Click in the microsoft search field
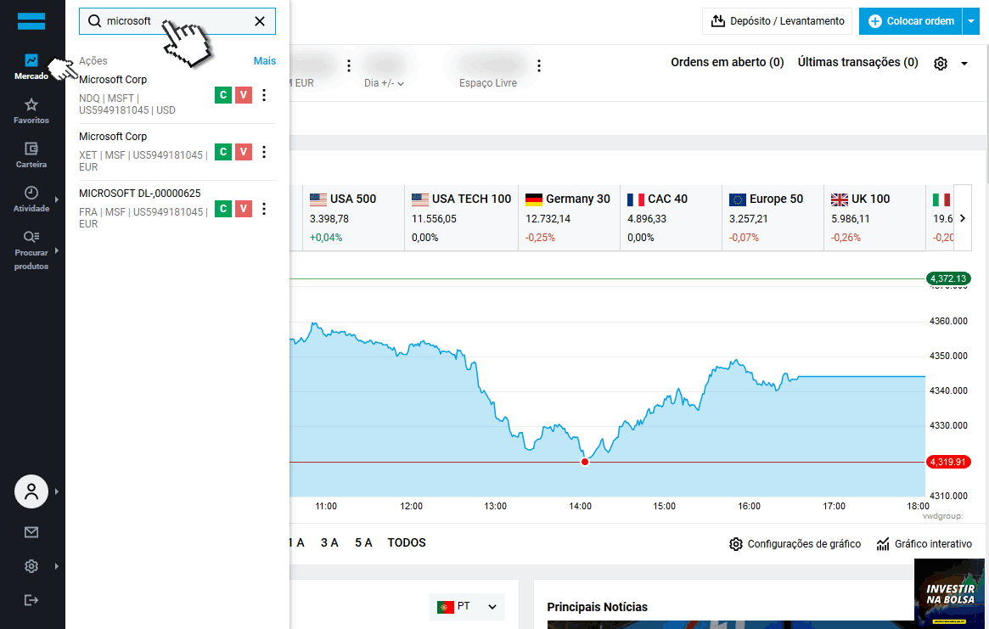Screen dimensions: 989x629 click(177, 21)
